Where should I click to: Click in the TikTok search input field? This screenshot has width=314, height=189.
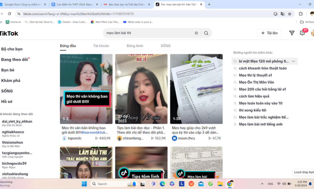click(149, 33)
